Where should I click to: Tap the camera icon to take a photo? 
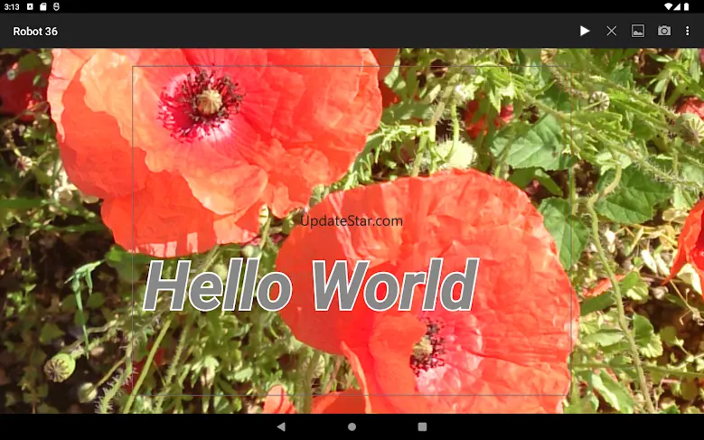coord(664,31)
